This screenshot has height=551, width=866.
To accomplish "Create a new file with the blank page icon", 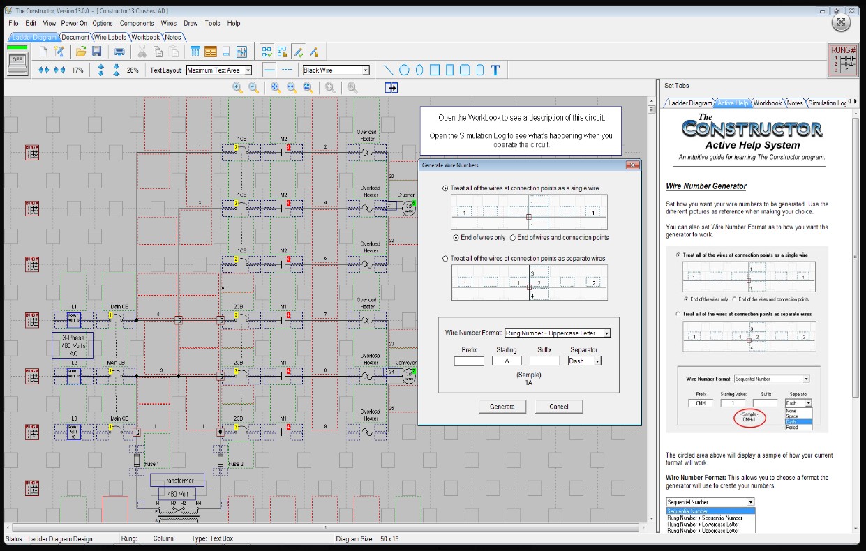I will click(x=44, y=52).
